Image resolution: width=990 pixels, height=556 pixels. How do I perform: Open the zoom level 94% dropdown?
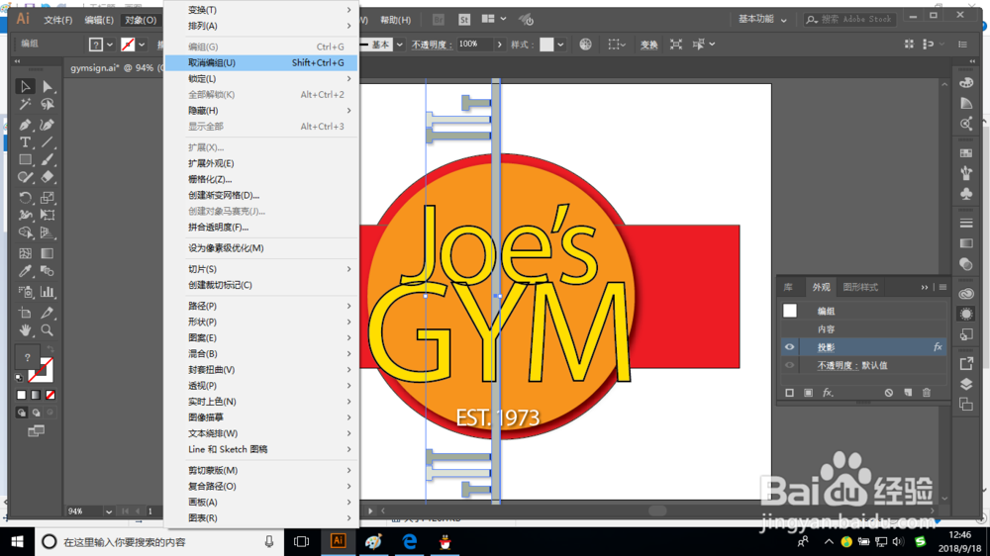pos(109,511)
